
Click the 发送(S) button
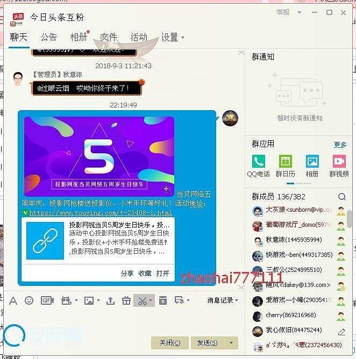point(208,343)
